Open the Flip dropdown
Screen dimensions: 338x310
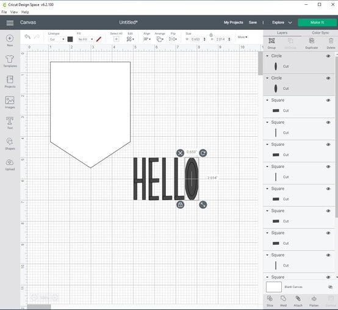click(x=173, y=39)
